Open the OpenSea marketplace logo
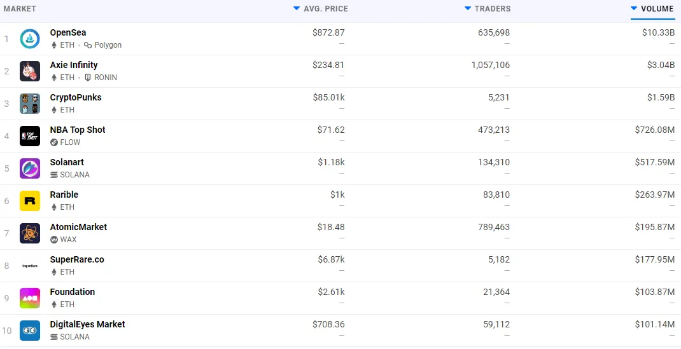Viewport: 681px width, 349px height. pyautogui.click(x=30, y=39)
